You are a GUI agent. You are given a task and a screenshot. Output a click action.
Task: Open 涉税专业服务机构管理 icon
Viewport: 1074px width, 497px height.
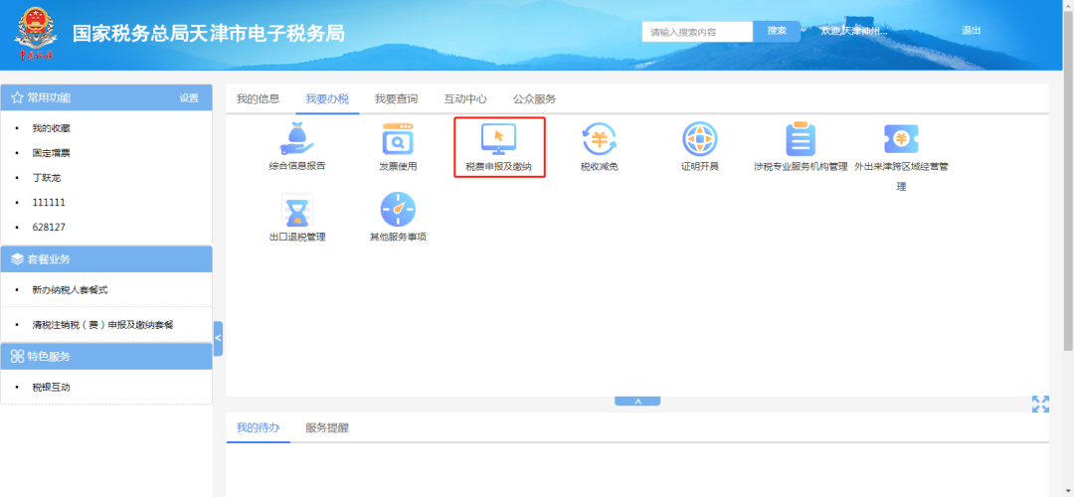(800, 139)
